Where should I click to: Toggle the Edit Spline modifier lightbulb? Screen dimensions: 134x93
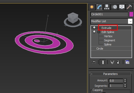(x=94, y=32)
